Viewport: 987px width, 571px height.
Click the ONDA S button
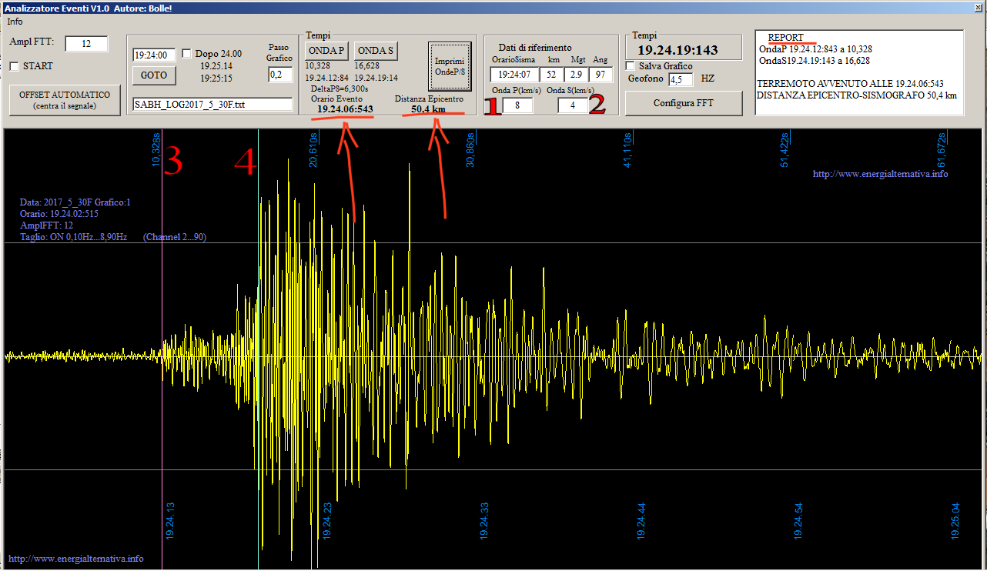376,51
